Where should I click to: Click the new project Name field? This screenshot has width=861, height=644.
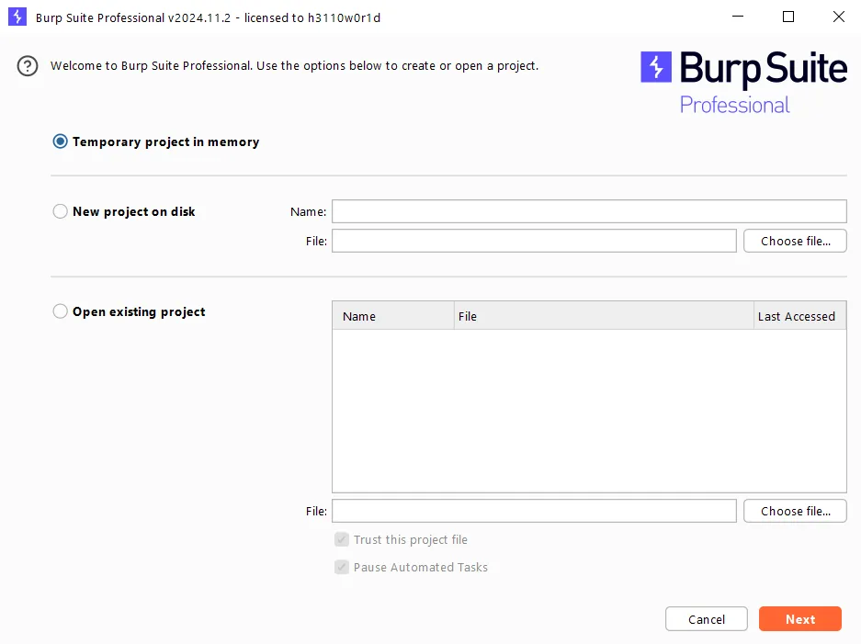point(589,211)
